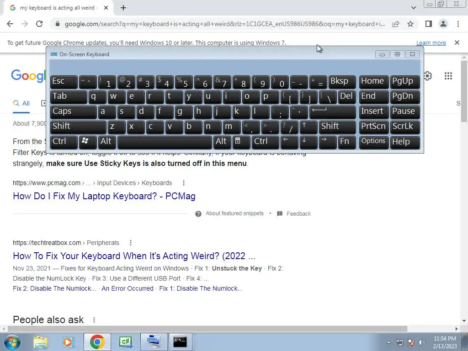Open 'Fix 2: Disable The Numlock...' sitelink
This screenshot has width=468, height=351.
54,288
